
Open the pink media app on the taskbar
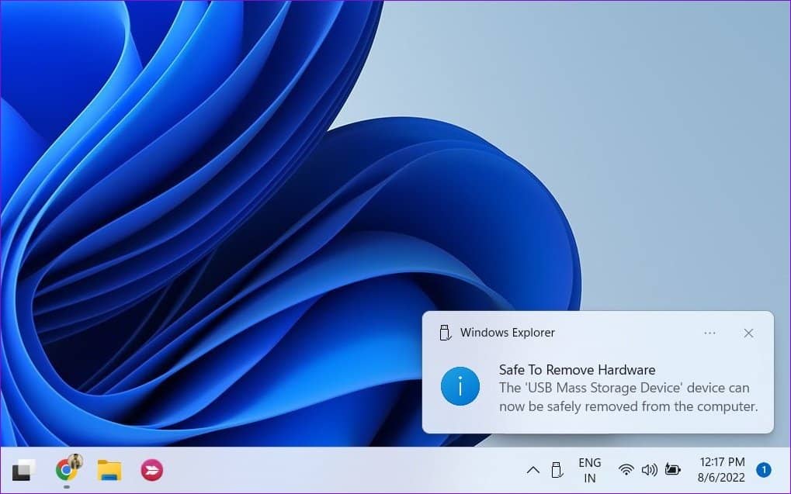click(x=151, y=470)
